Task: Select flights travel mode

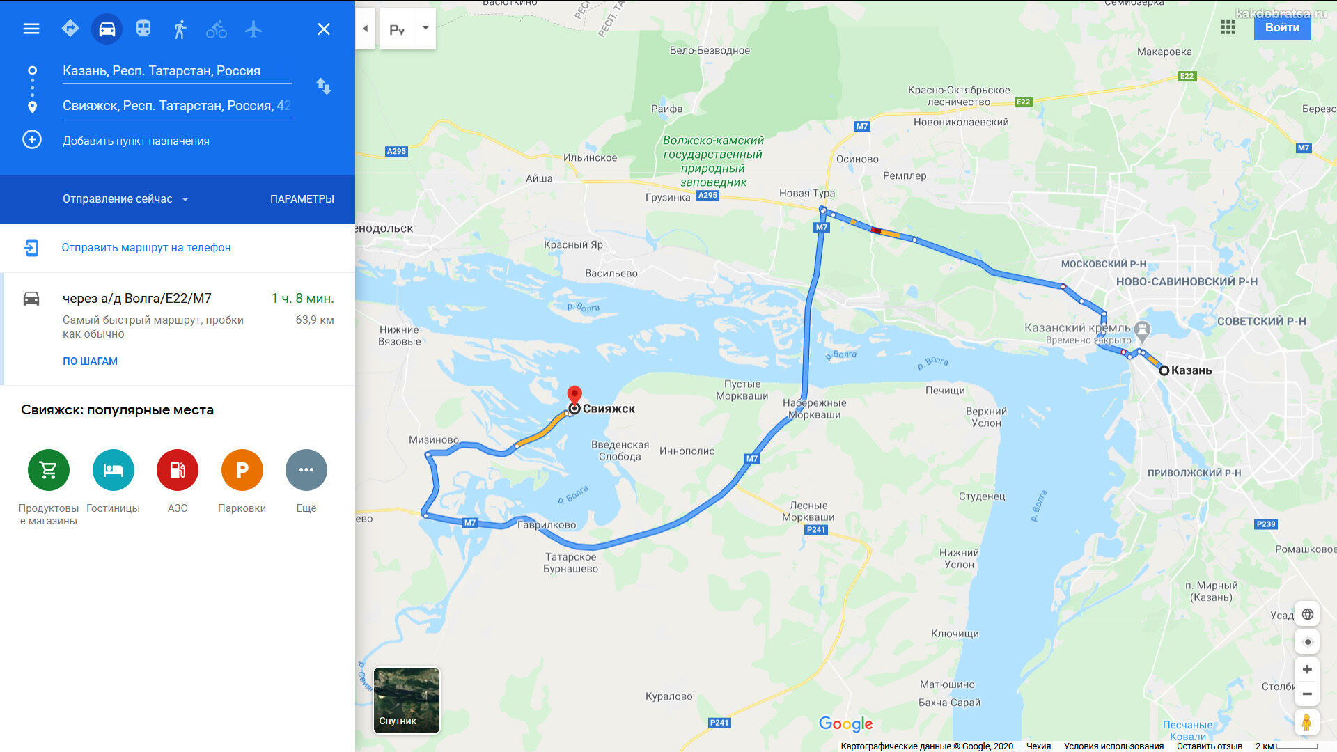Action: click(253, 29)
